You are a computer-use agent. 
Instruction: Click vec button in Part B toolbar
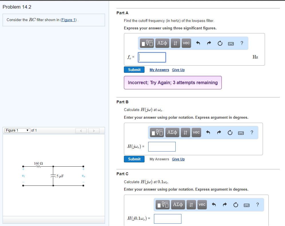pos(196,132)
